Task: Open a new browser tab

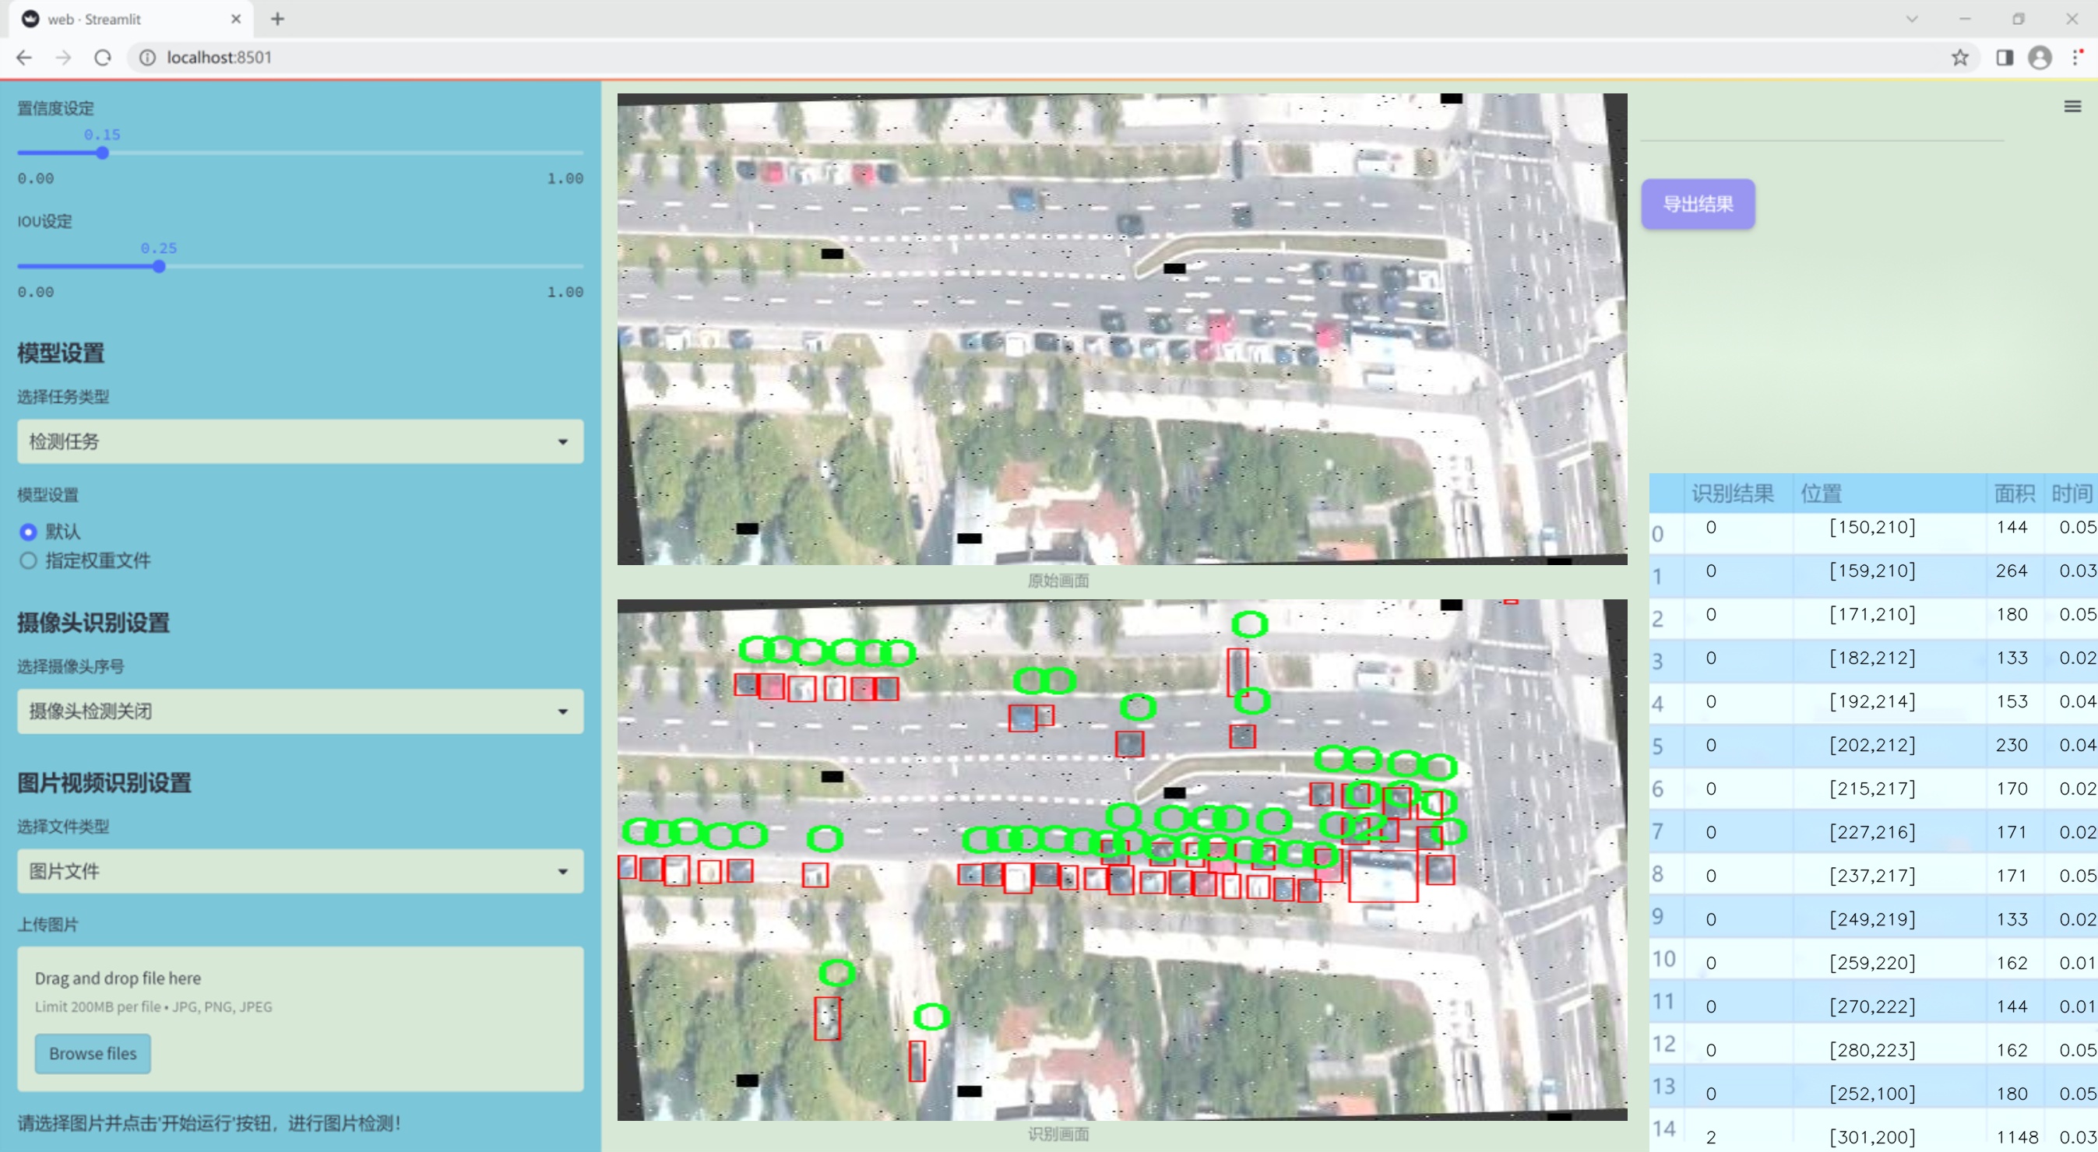Action: click(x=278, y=19)
